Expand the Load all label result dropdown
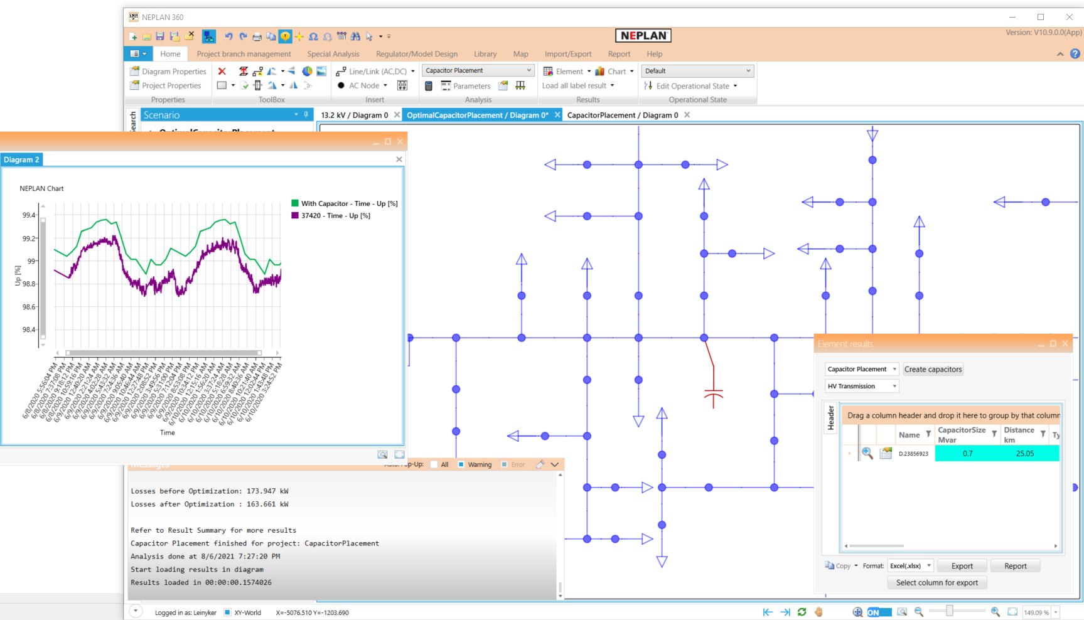The image size is (1084, 620). 612,85
